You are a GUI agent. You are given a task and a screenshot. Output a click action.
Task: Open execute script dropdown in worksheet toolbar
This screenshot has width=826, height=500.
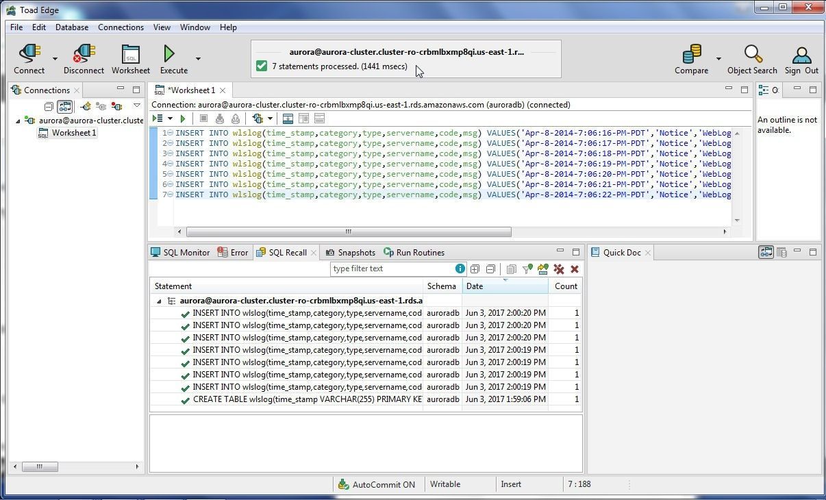pos(170,118)
